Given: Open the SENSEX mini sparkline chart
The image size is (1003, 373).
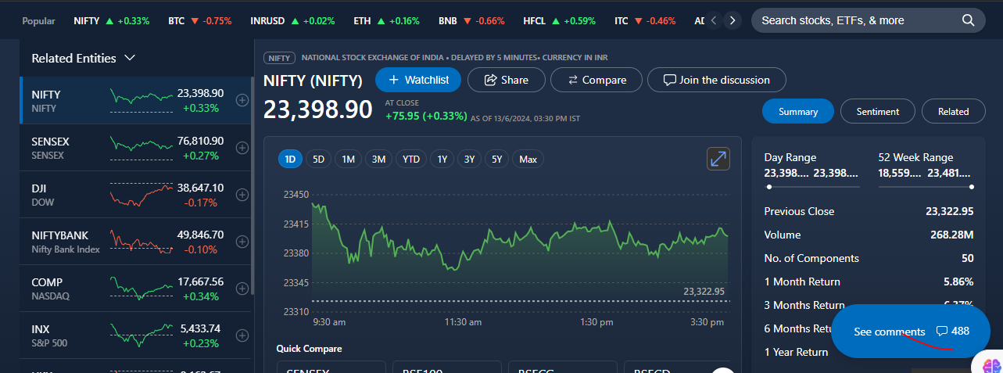Looking at the screenshot, I should pyautogui.click(x=141, y=146).
